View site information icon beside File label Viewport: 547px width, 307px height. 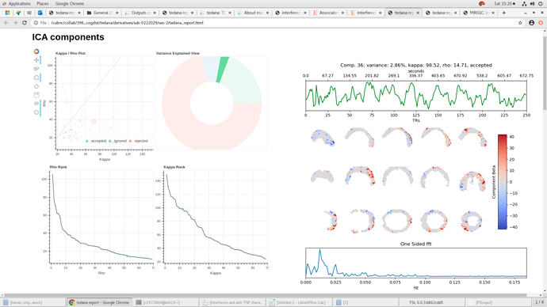[36, 23]
